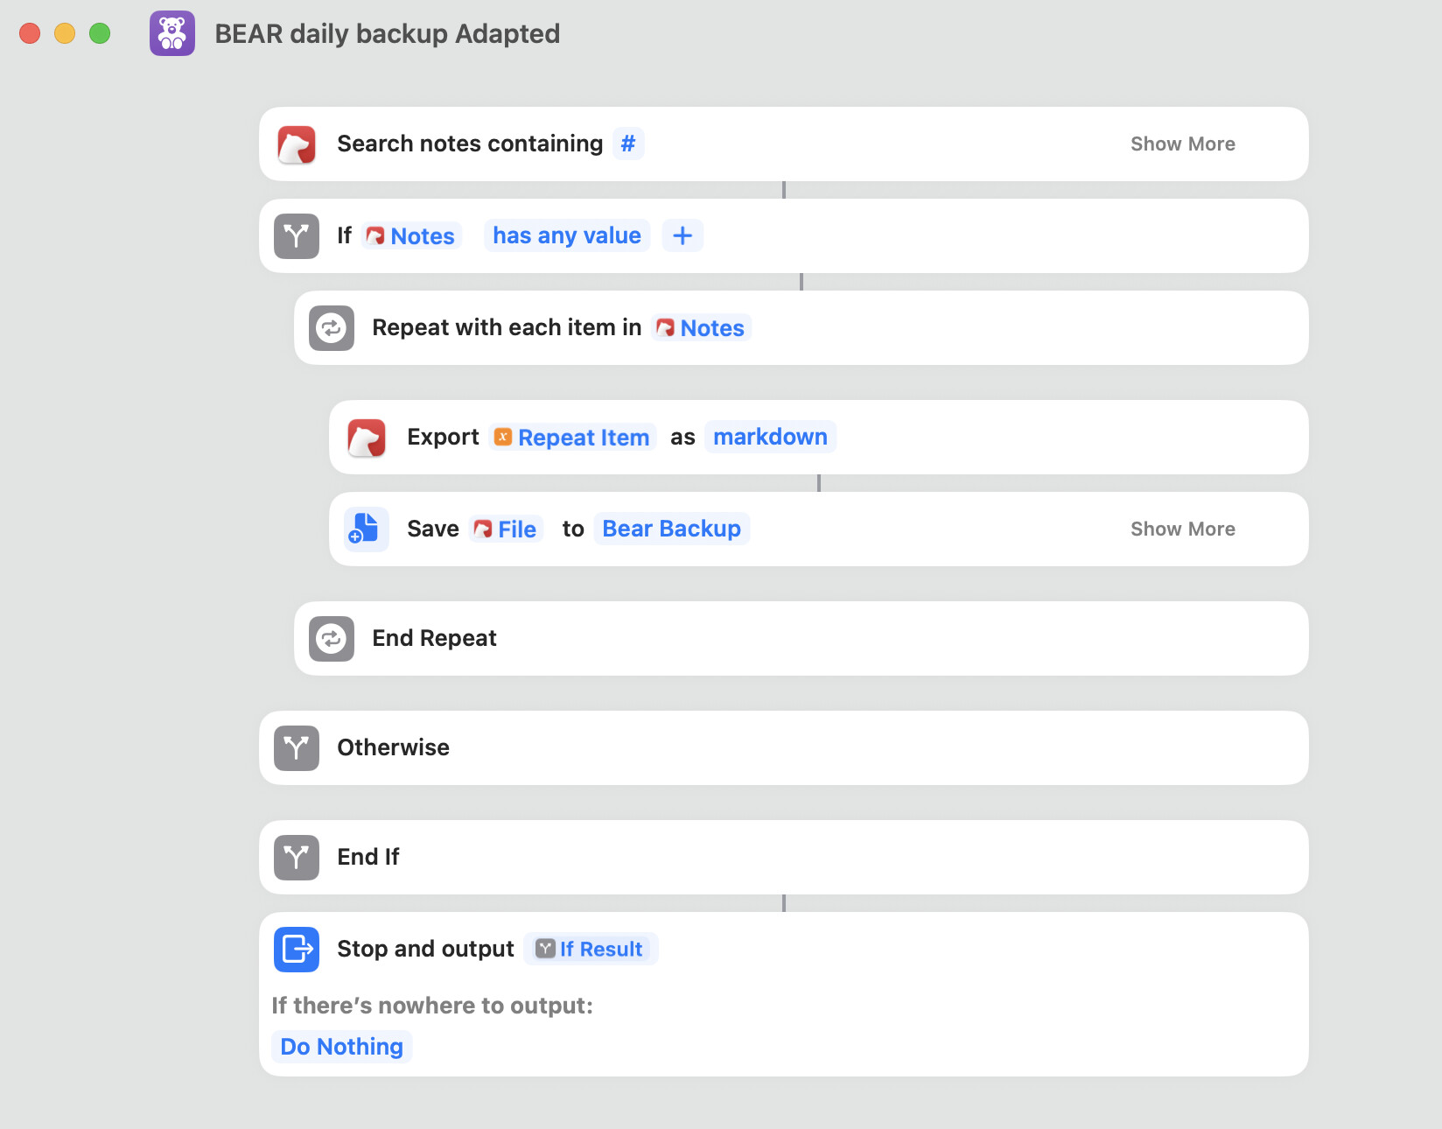Click the Repeat Item variable token
1442x1129 pixels.
572,438
